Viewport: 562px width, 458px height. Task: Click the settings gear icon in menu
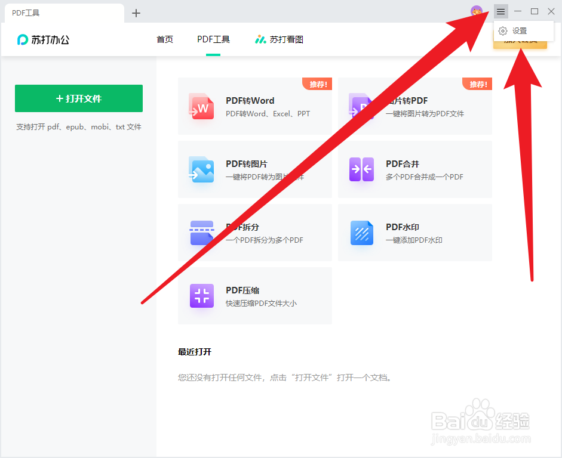(503, 31)
